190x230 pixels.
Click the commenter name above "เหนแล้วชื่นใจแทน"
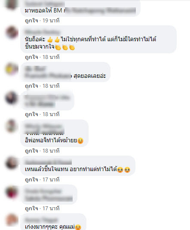[48, 162]
